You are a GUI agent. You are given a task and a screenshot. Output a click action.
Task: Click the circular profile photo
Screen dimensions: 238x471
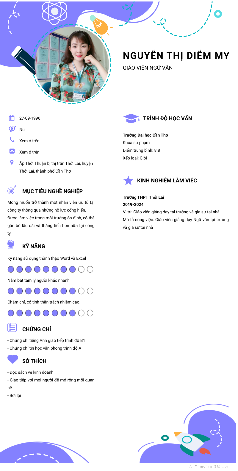(x=72, y=64)
